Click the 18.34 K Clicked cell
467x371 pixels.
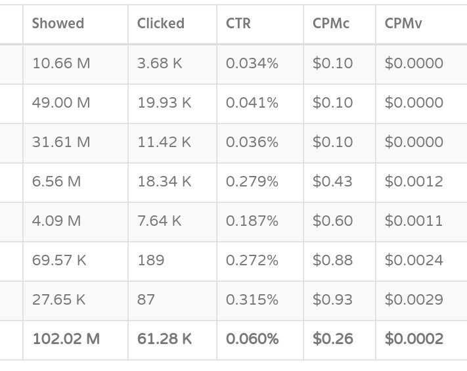[x=164, y=182]
